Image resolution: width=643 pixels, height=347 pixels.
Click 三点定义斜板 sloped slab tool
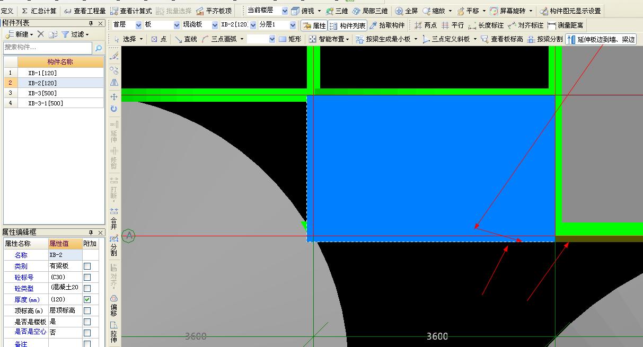pyautogui.click(x=446, y=39)
